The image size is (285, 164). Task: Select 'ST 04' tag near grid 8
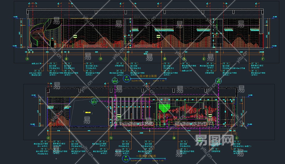(x=57, y=142)
